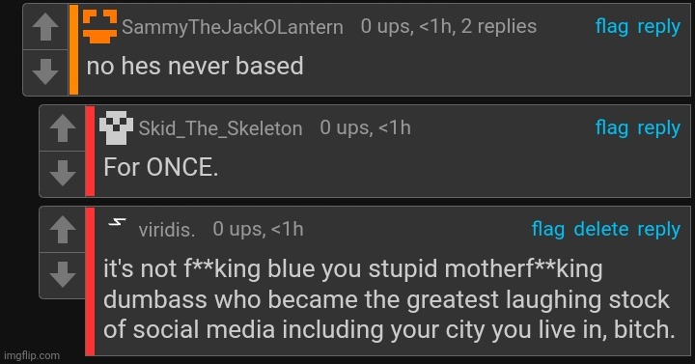Flag Skid_The_Skeleton's comment

pyautogui.click(x=612, y=128)
